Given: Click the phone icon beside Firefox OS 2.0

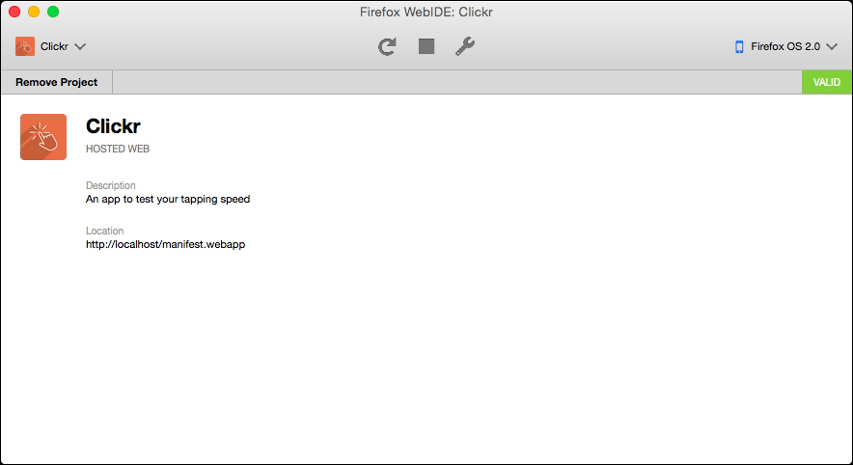Looking at the screenshot, I should 739,46.
